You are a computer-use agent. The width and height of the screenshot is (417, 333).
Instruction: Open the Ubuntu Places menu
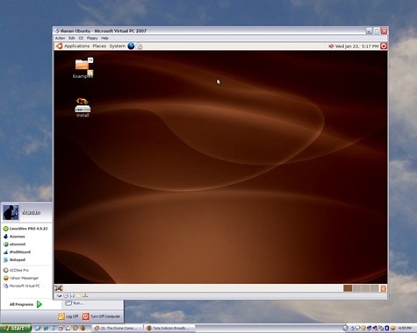(99, 46)
